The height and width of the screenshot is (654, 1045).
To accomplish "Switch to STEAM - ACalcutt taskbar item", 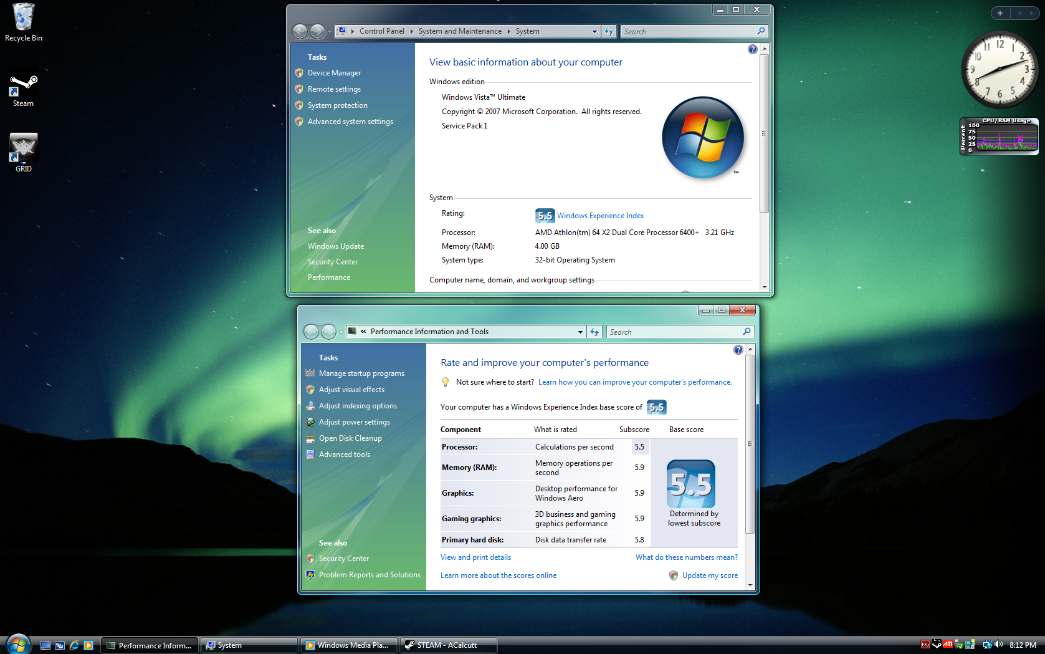I will [x=448, y=645].
